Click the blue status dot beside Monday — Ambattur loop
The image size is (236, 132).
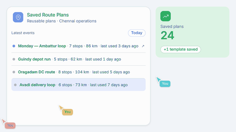[14, 46]
